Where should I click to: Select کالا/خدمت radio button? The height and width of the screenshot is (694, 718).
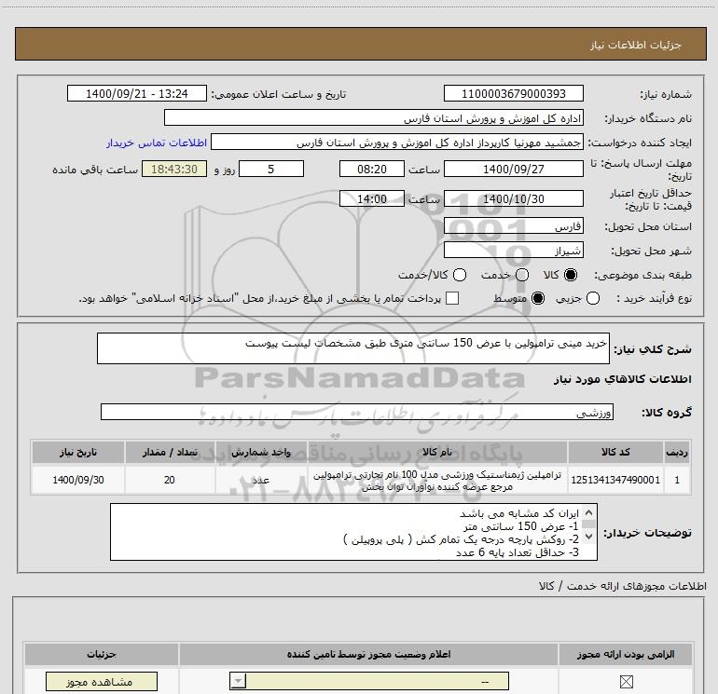coord(460,275)
